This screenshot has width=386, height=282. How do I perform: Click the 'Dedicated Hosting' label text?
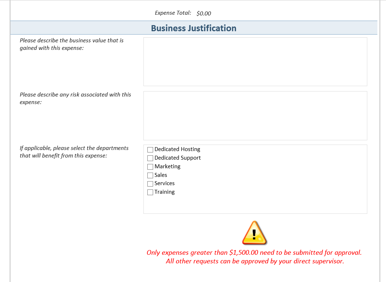tap(177, 149)
